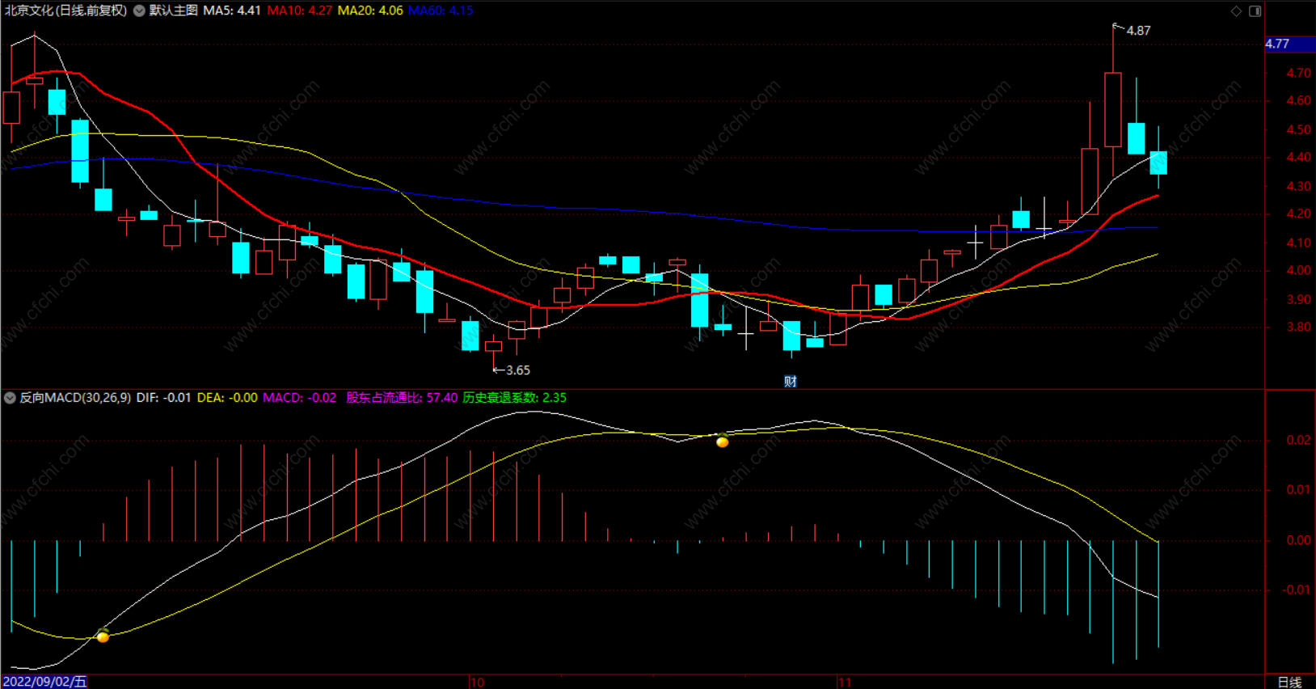1316x689 pixels.
Task: Click the MACD: -0.02 value
Action: point(299,398)
